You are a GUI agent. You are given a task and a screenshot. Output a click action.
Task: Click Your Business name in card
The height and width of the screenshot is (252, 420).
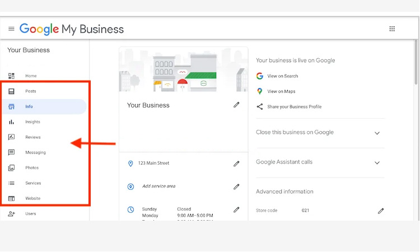click(148, 105)
